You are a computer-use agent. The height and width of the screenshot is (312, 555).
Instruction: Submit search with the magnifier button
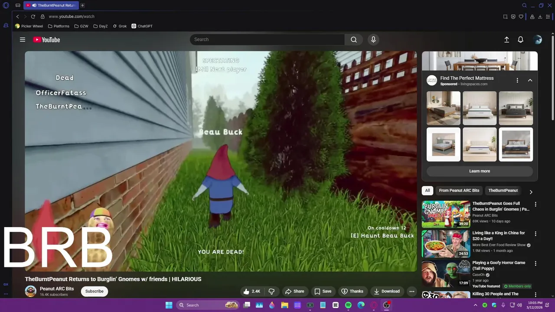tap(354, 39)
